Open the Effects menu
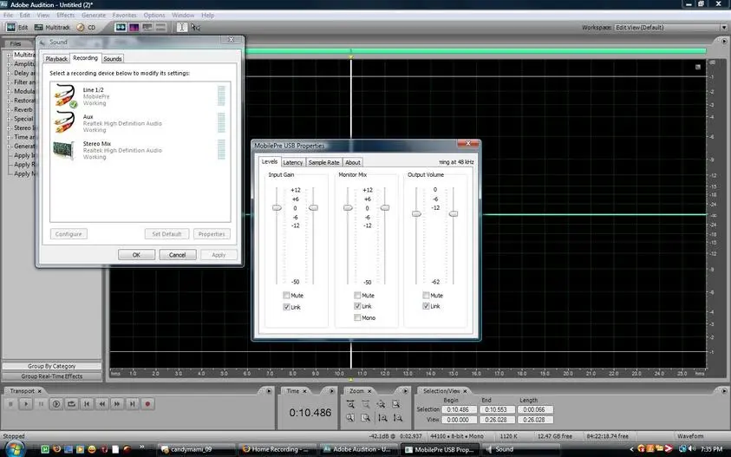The image size is (731, 457). point(66,15)
